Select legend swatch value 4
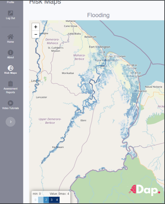The image size is (165, 204). point(57,200)
